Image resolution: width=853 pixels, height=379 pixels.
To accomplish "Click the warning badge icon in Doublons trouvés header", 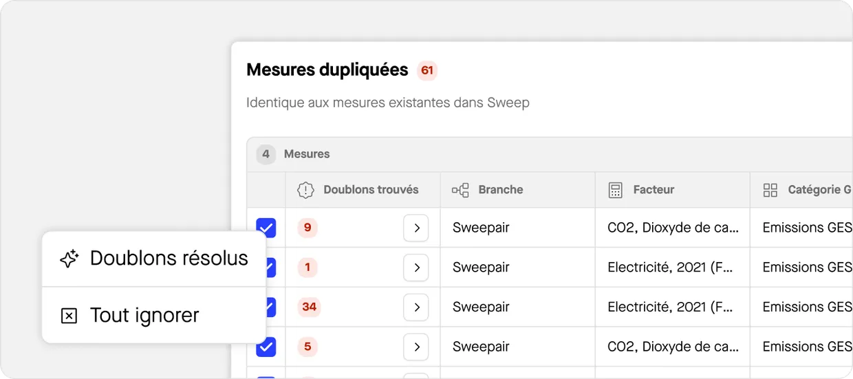I will coord(305,190).
